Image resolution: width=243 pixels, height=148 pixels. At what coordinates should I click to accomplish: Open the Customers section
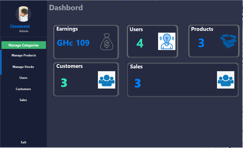click(23, 89)
